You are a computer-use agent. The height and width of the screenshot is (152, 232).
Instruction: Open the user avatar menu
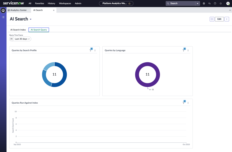(x=228, y=3)
